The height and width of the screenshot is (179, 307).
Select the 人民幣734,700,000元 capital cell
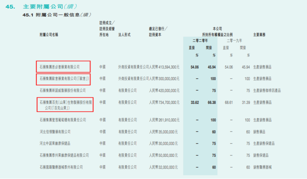(164, 102)
